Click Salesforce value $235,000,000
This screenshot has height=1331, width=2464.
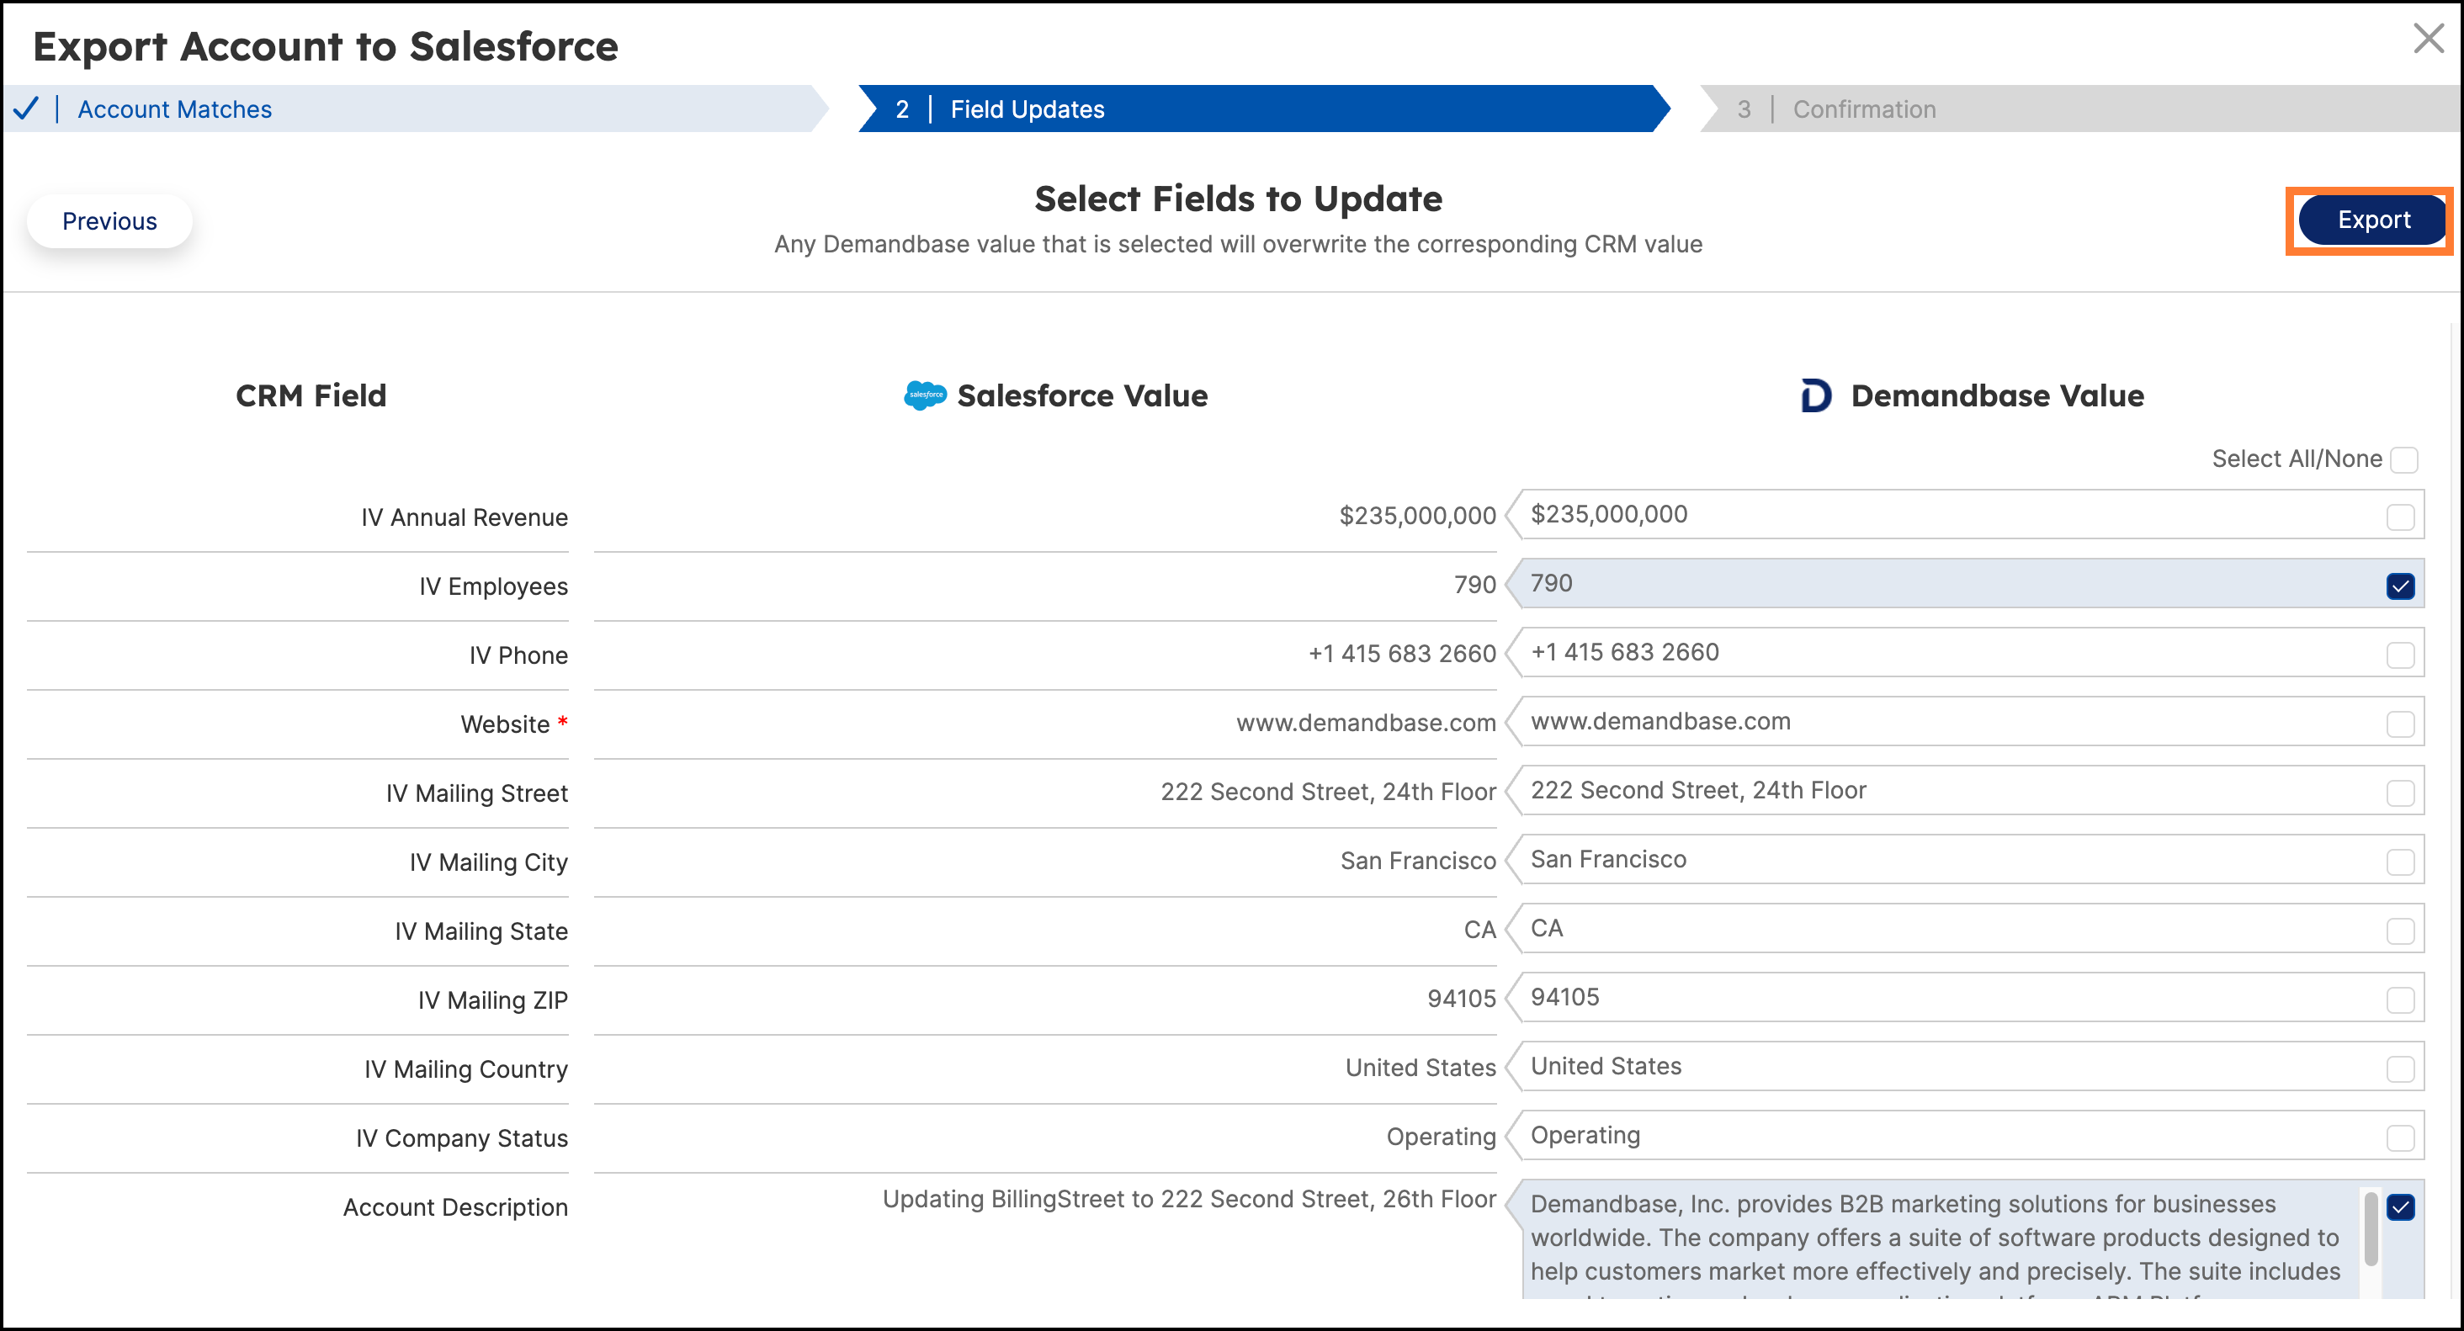pos(1418,516)
